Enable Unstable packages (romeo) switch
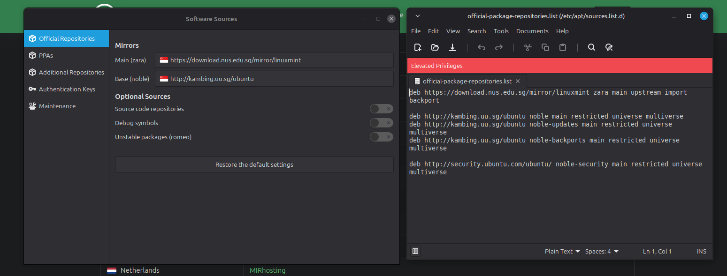This screenshot has height=276, width=727. click(381, 137)
